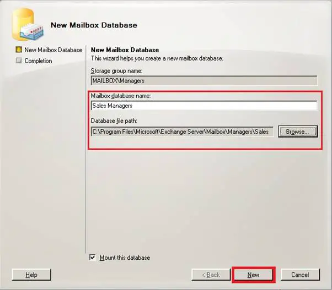
Task: Click the Mount this database label text
Action: 125,258
